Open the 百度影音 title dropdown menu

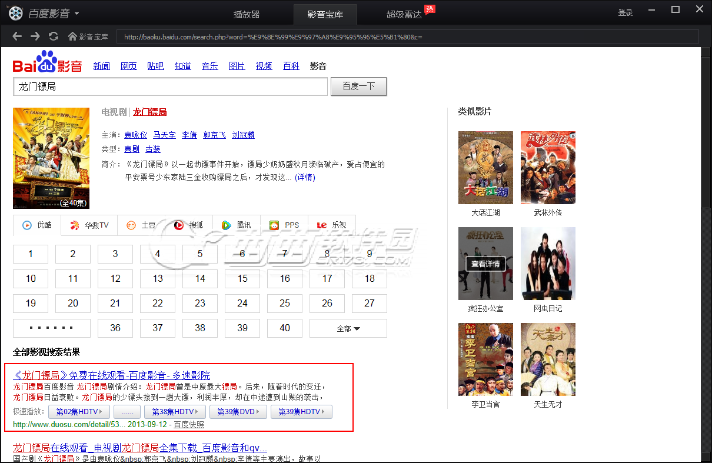77,13
